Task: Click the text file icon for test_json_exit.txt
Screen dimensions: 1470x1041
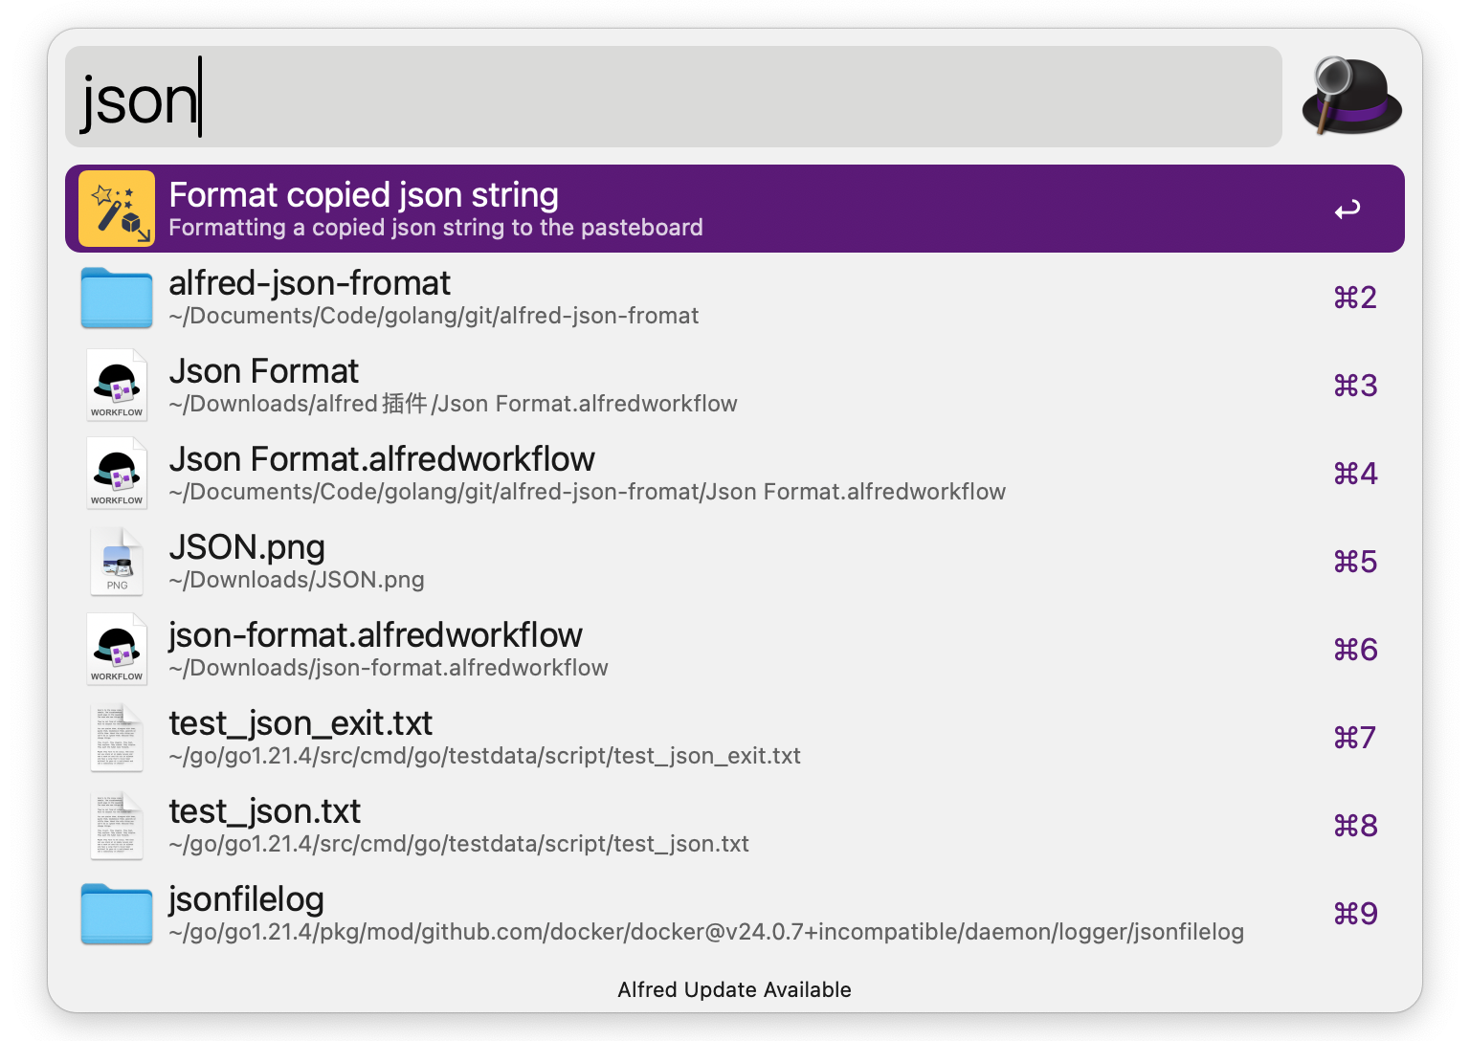Action: 117,737
